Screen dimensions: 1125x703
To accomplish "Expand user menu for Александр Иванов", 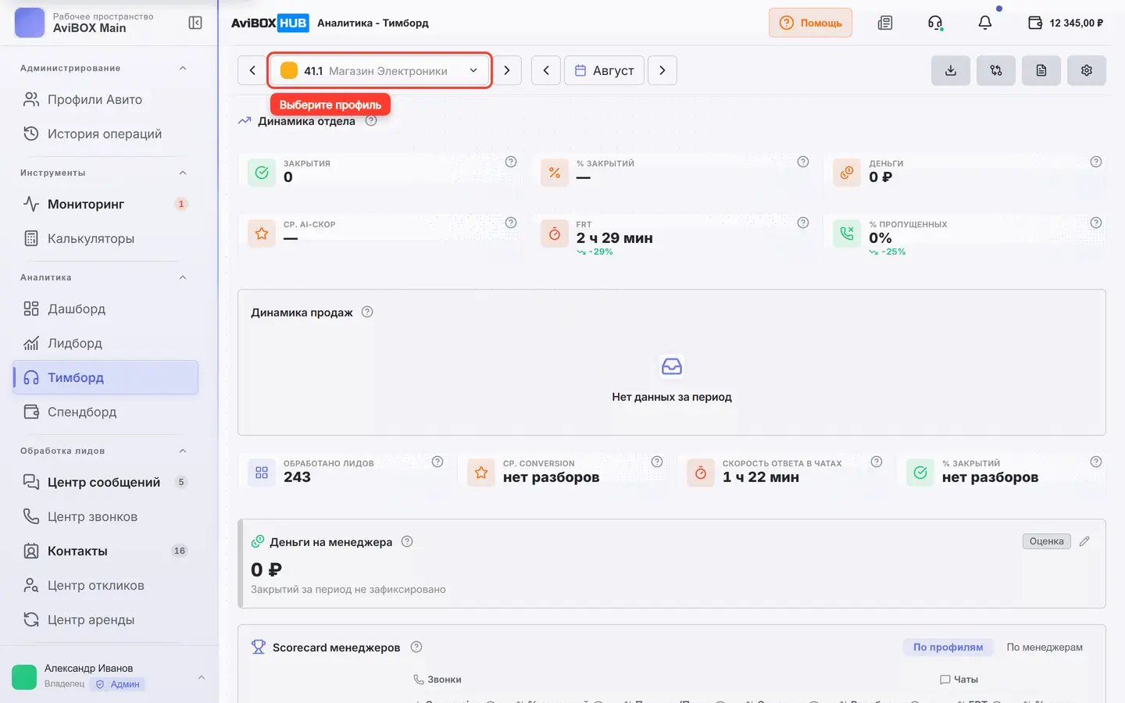I will (x=202, y=677).
